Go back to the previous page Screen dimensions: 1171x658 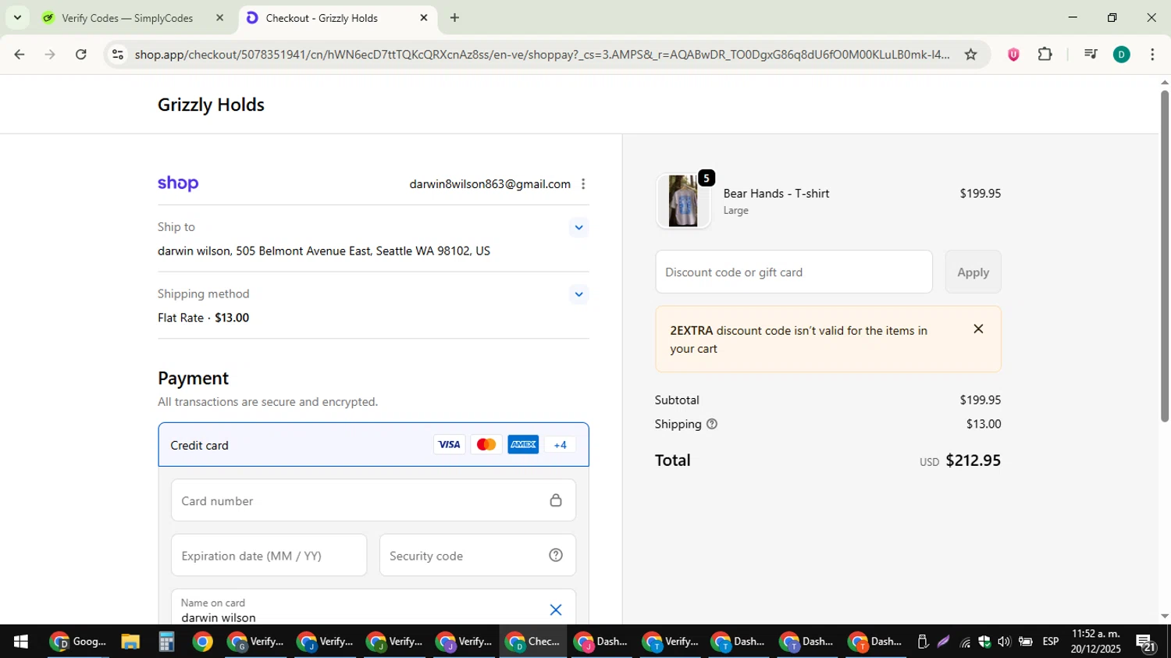point(20,55)
